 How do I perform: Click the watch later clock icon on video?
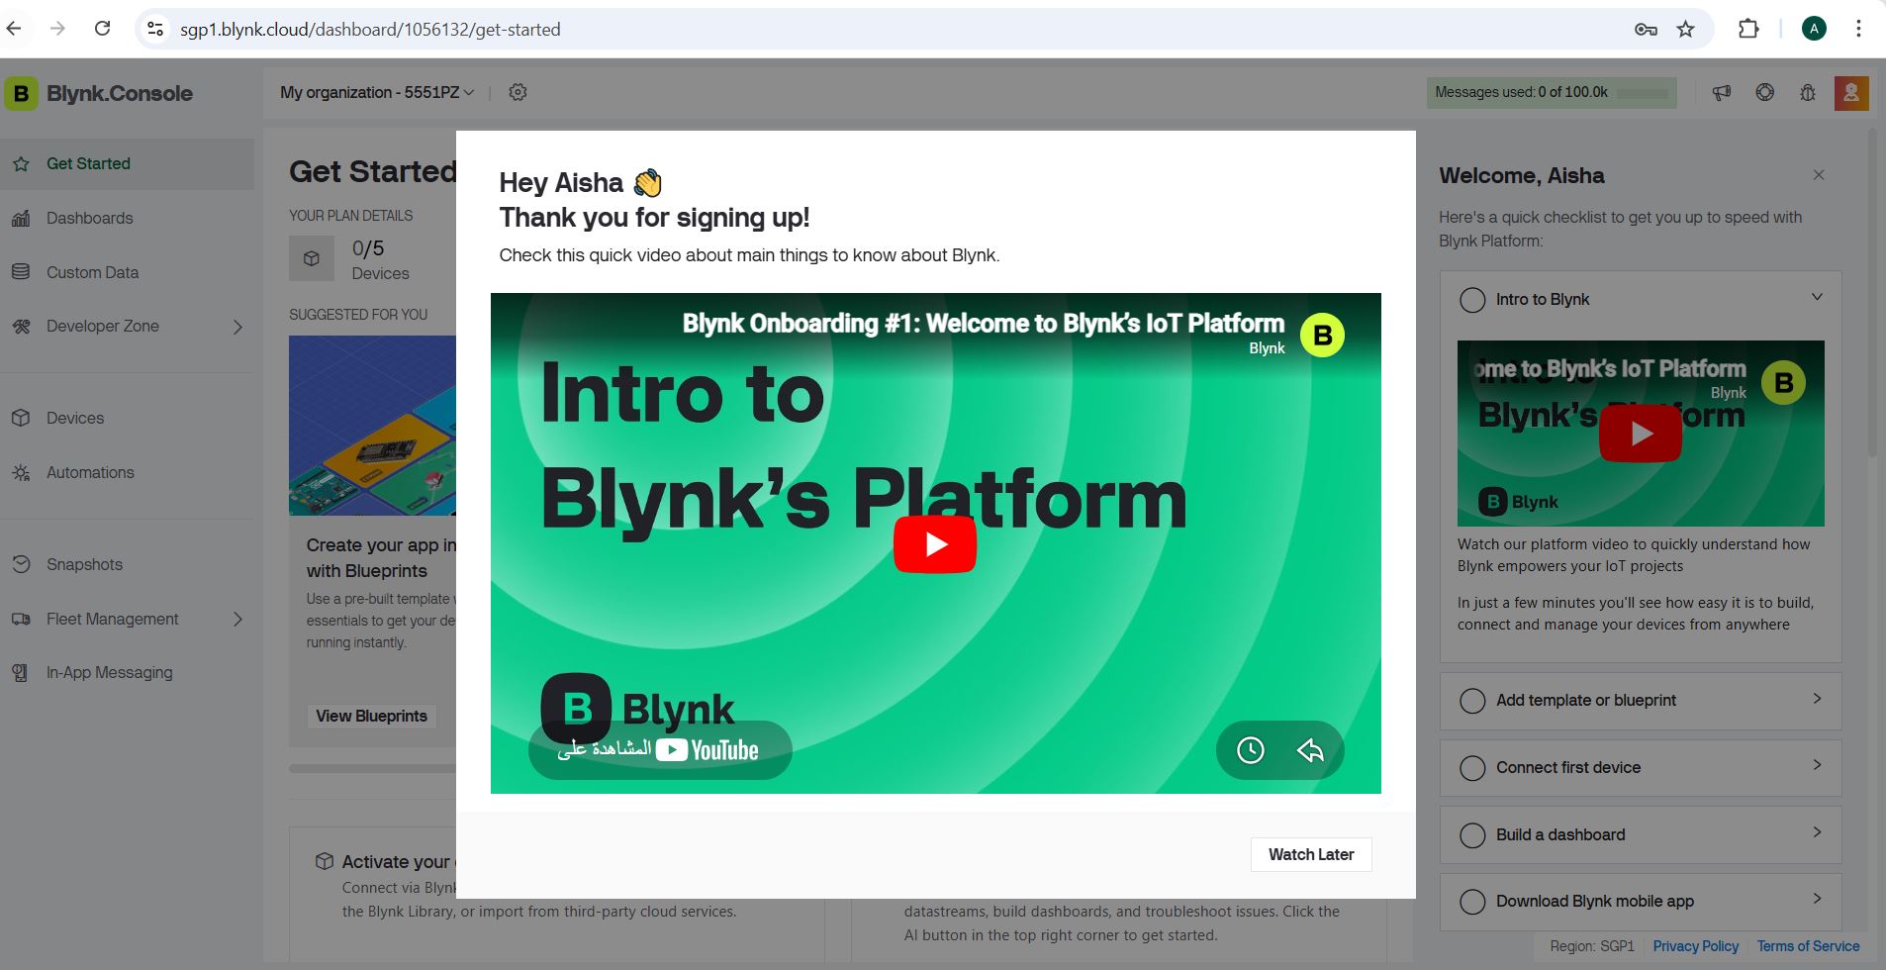1251,750
